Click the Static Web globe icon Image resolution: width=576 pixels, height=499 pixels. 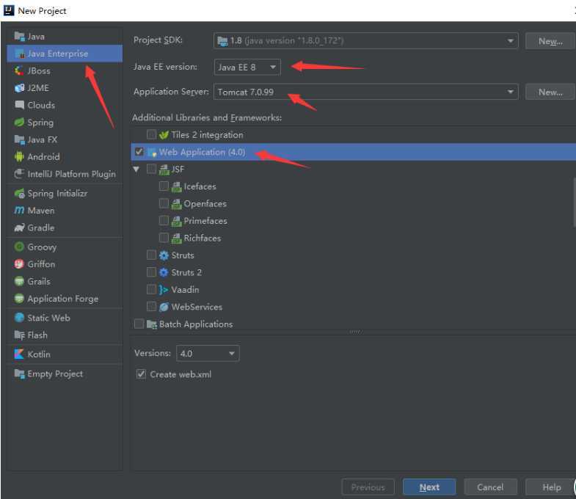19,318
